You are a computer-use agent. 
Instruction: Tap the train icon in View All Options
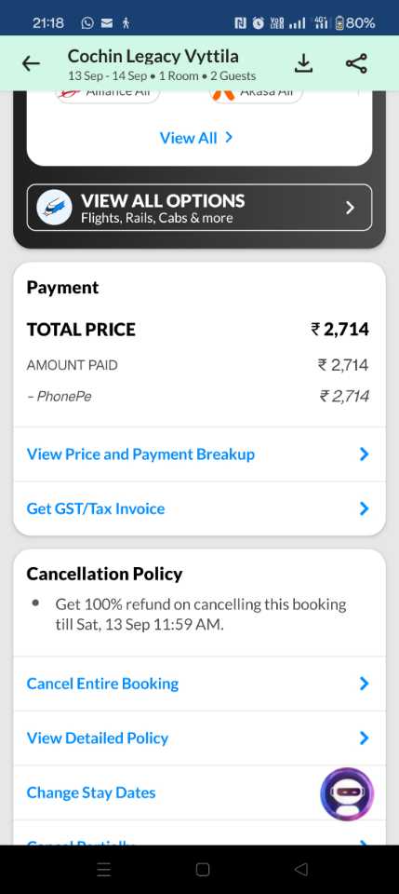(x=55, y=208)
